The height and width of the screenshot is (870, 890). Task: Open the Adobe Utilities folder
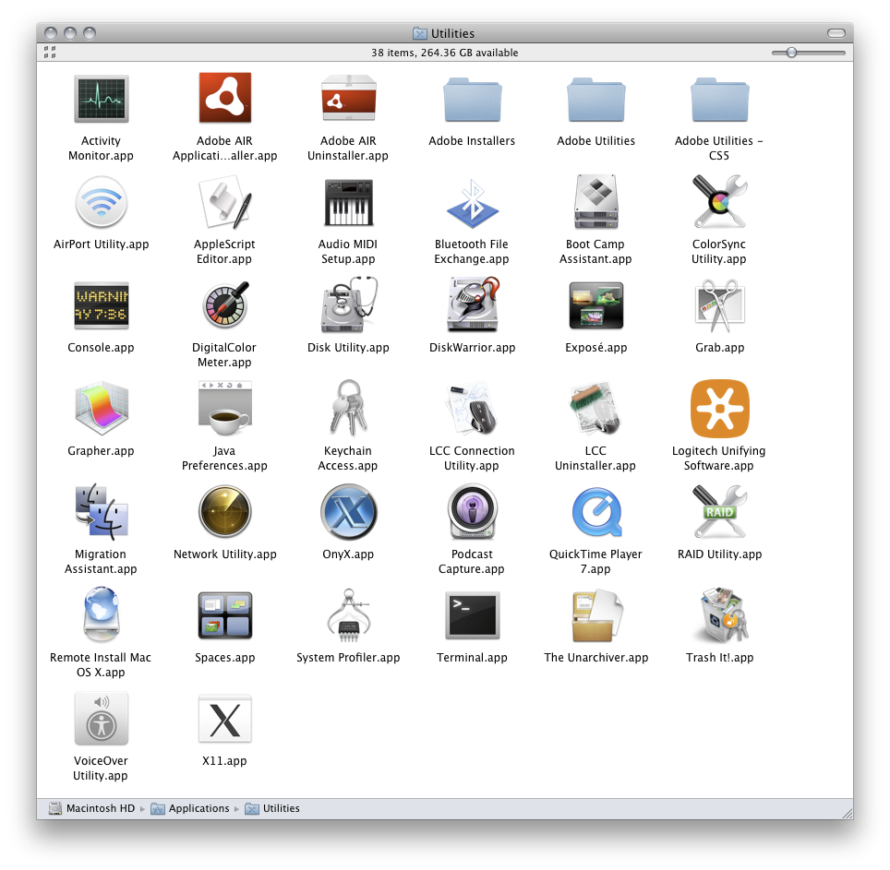click(x=596, y=100)
